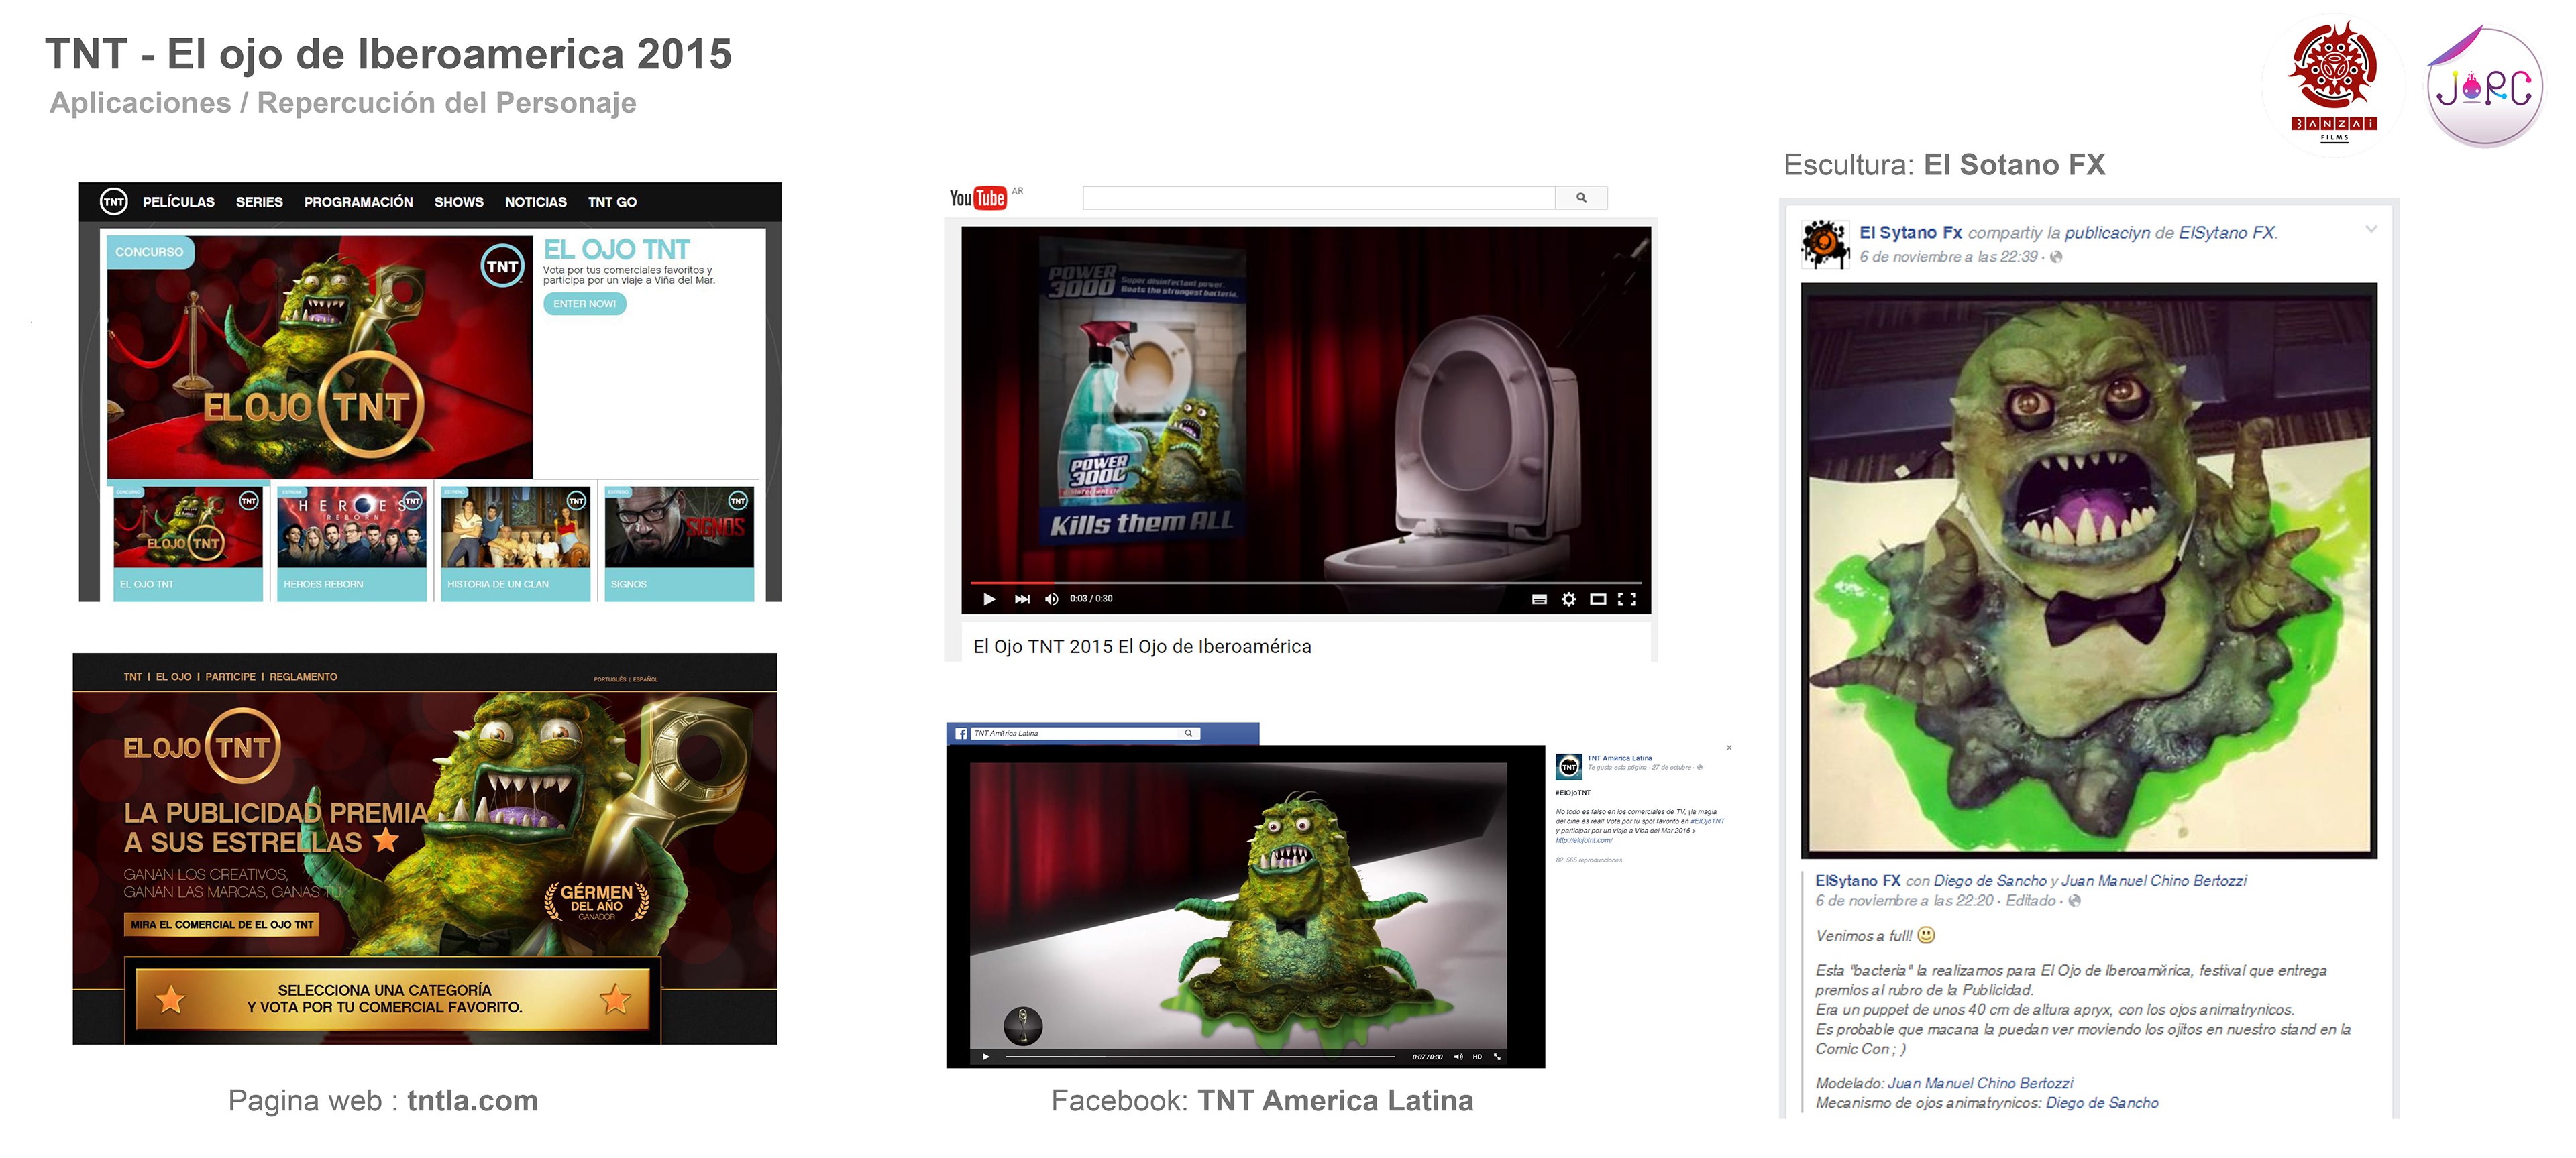This screenshot has height=1158, width=2576.
Task: Skip to next video in YouTube player
Action: (1022, 599)
